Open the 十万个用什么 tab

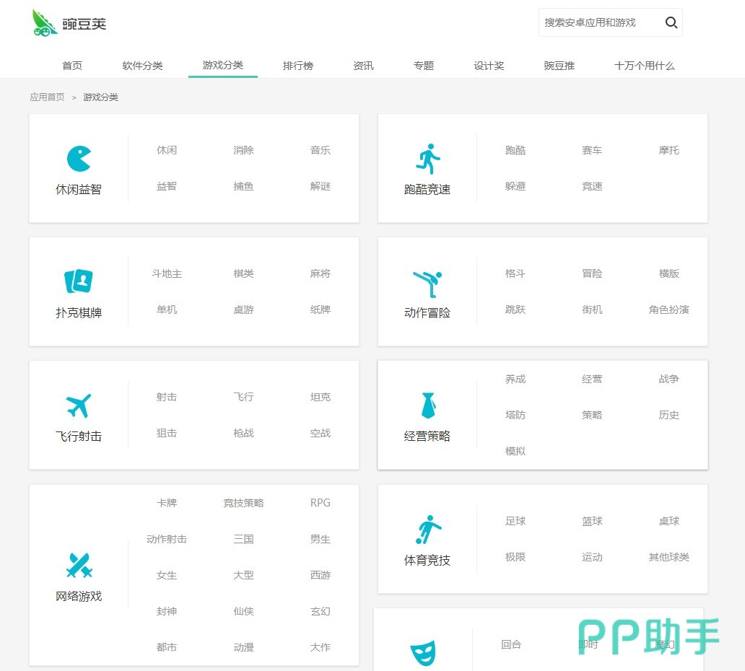coord(644,66)
